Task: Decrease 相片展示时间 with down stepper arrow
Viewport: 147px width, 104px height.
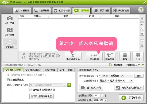Action: click(102, 96)
